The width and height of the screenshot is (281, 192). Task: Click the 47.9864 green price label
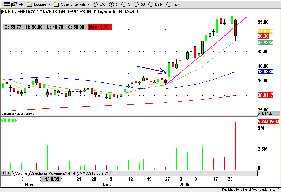[266, 43]
